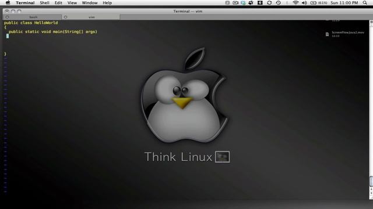Click the black square menu bar icon
The width and height of the screenshot is (373, 209).
click(260, 3)
